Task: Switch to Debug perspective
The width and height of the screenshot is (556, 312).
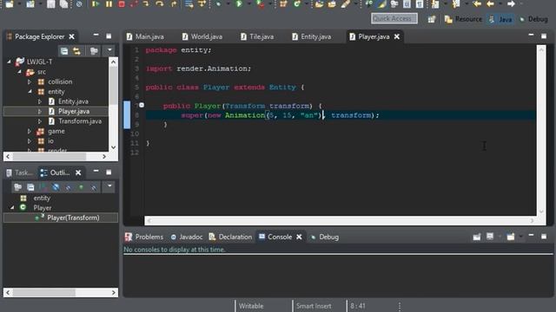Action: [533, 19]
